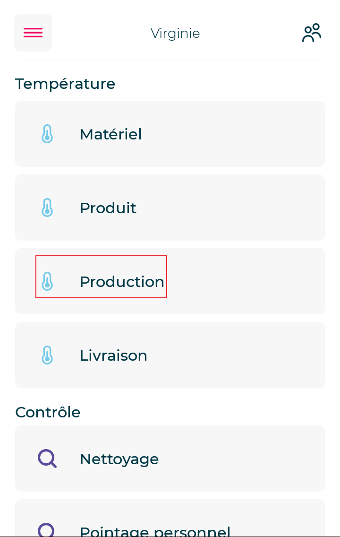Click the thermometer icon beside Produit

47,208
